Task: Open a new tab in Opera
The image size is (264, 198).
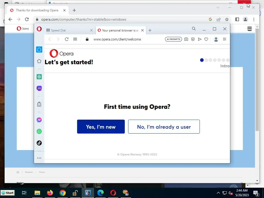Action: (150, 30)
